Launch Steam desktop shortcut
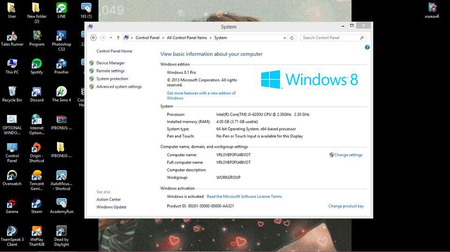450x252 pixels. (37, 206)
